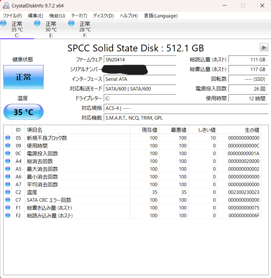This screenshot has width=271, height=278.
Task: Click the テーマ(T) menu for appearance options
Action: (79, 16)
